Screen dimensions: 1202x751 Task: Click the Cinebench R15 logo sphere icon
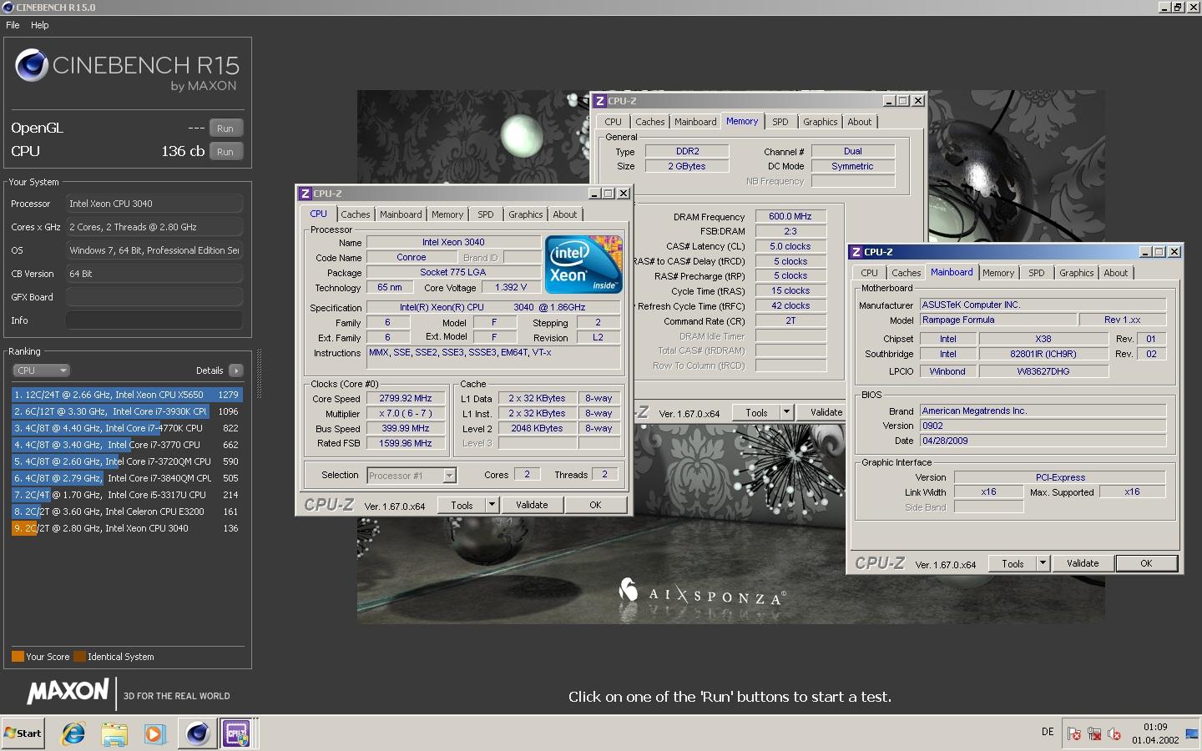point(32,65)
